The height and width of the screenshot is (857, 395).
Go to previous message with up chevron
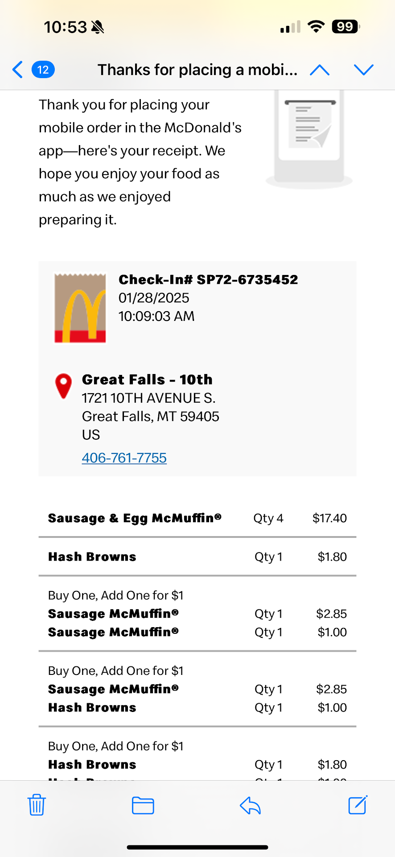[320, 70]
